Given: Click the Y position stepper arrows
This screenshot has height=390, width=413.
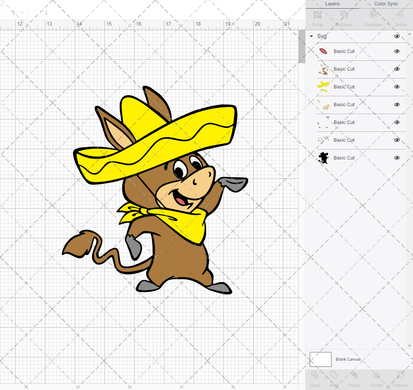Looking at the screenshot, I should click(x=46, y=12).
